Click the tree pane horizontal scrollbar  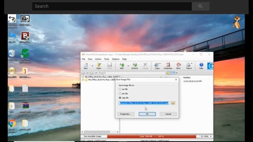click(x=97, y=132)
